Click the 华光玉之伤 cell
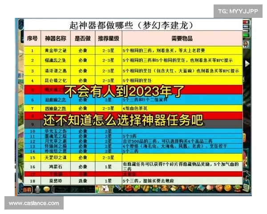The image size is (267, 214). (x=56, y=131)
